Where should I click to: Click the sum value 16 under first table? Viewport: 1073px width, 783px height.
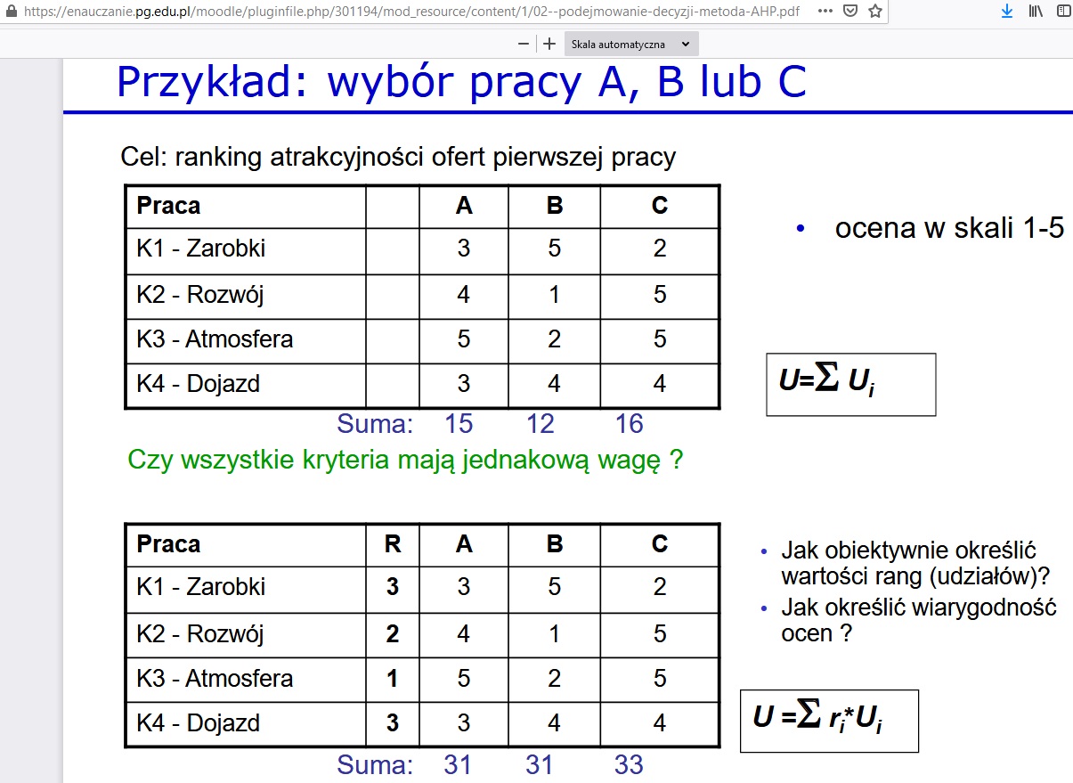coord(629,423)
